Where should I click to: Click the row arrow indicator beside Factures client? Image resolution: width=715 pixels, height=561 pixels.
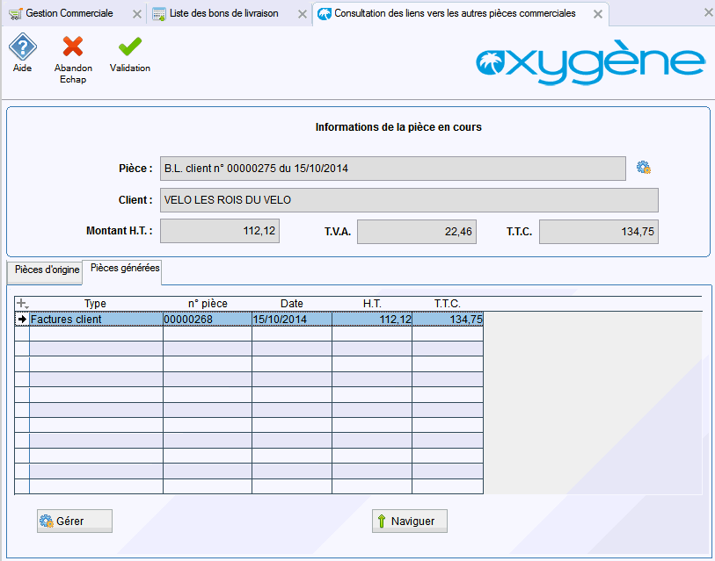(x=22, y=320)
